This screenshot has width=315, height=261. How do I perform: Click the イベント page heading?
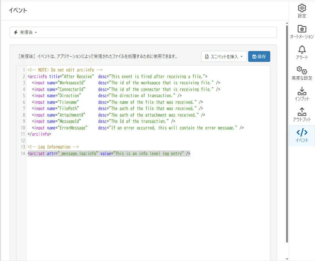(18, 10)
